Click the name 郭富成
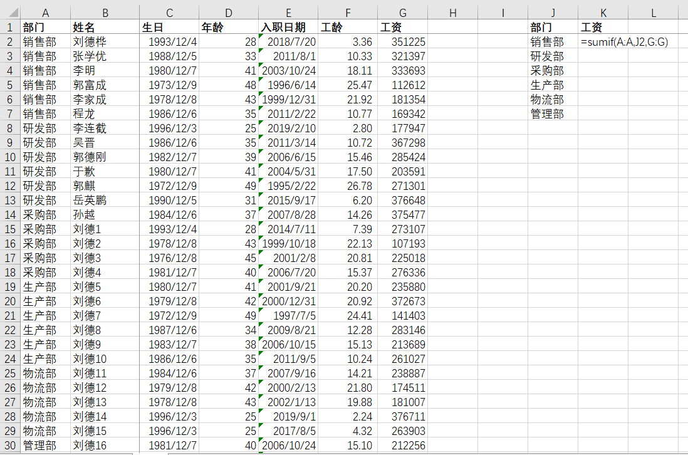The height and width of the screenshot is (455, 688). point(90,85)
